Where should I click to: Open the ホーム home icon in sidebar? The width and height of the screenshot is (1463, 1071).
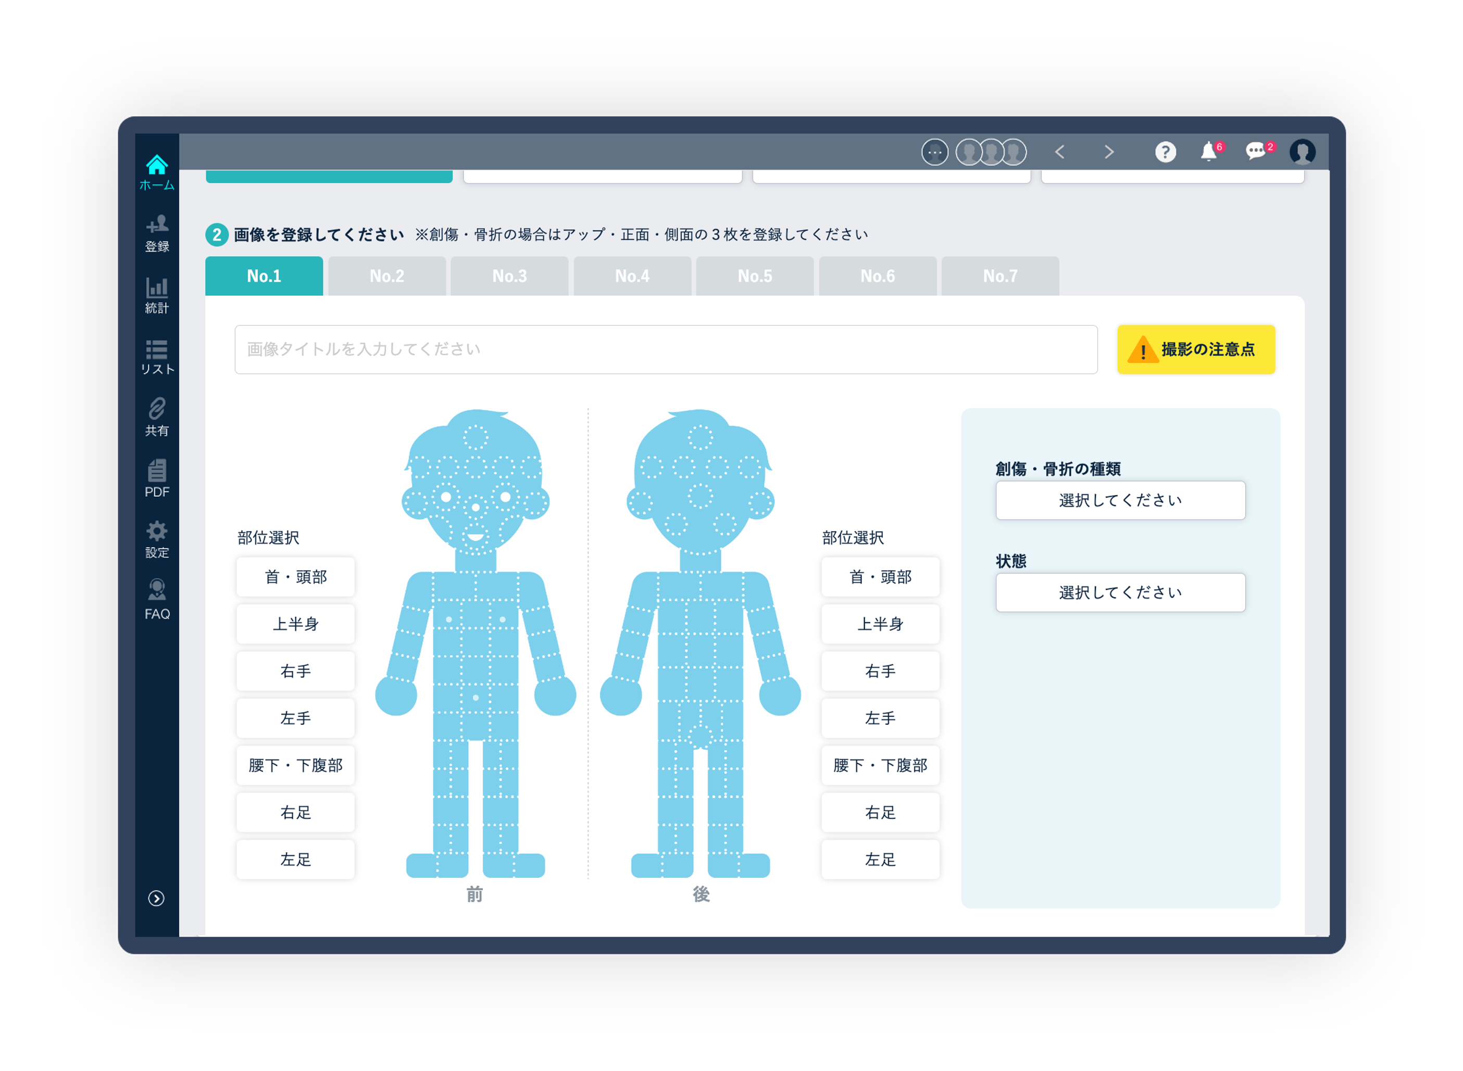[156, 172]
